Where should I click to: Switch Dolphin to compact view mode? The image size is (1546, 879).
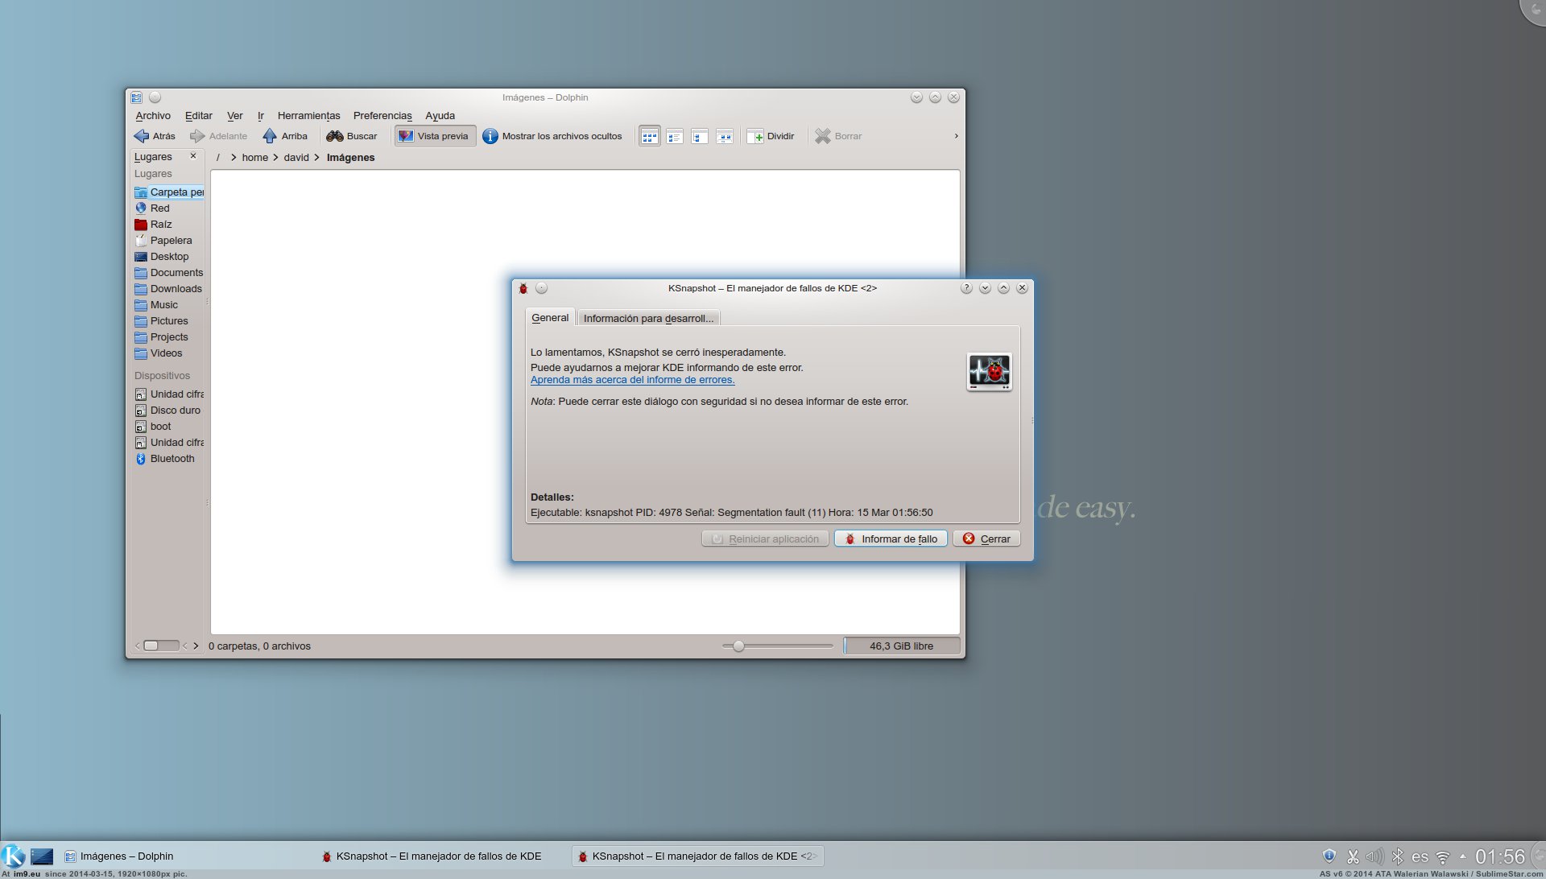[x=675, y=136]
